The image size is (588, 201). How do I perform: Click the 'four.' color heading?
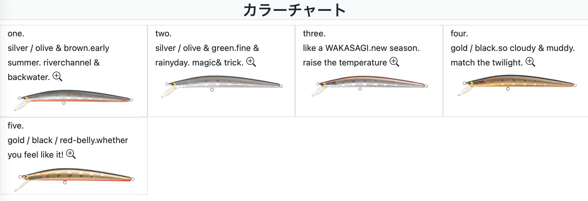coord(459,33)
